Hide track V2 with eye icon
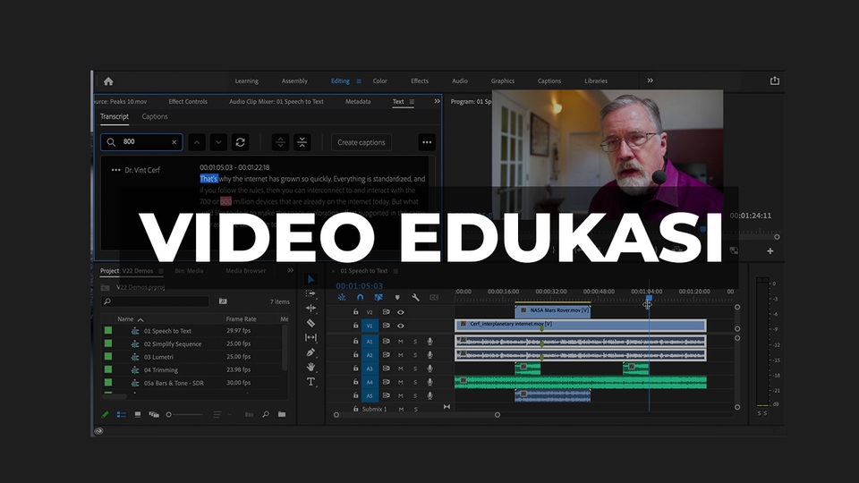Screen dimensions: 859x483 (x=401, y=312)
